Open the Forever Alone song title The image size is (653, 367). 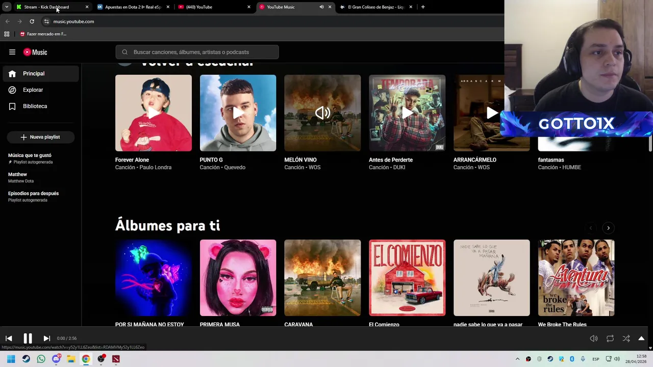(x=132, y=160)
